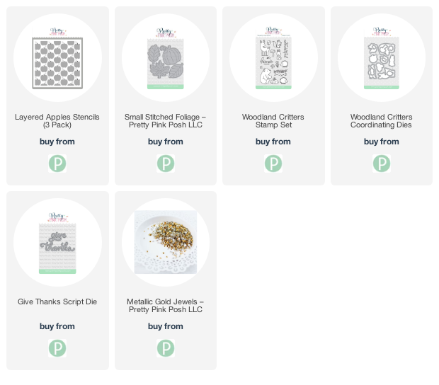Click the Woodland Critters Coordinating Dies title
Image resolution: width=439 pixels, height=385 pixels.
pos(382,121)
